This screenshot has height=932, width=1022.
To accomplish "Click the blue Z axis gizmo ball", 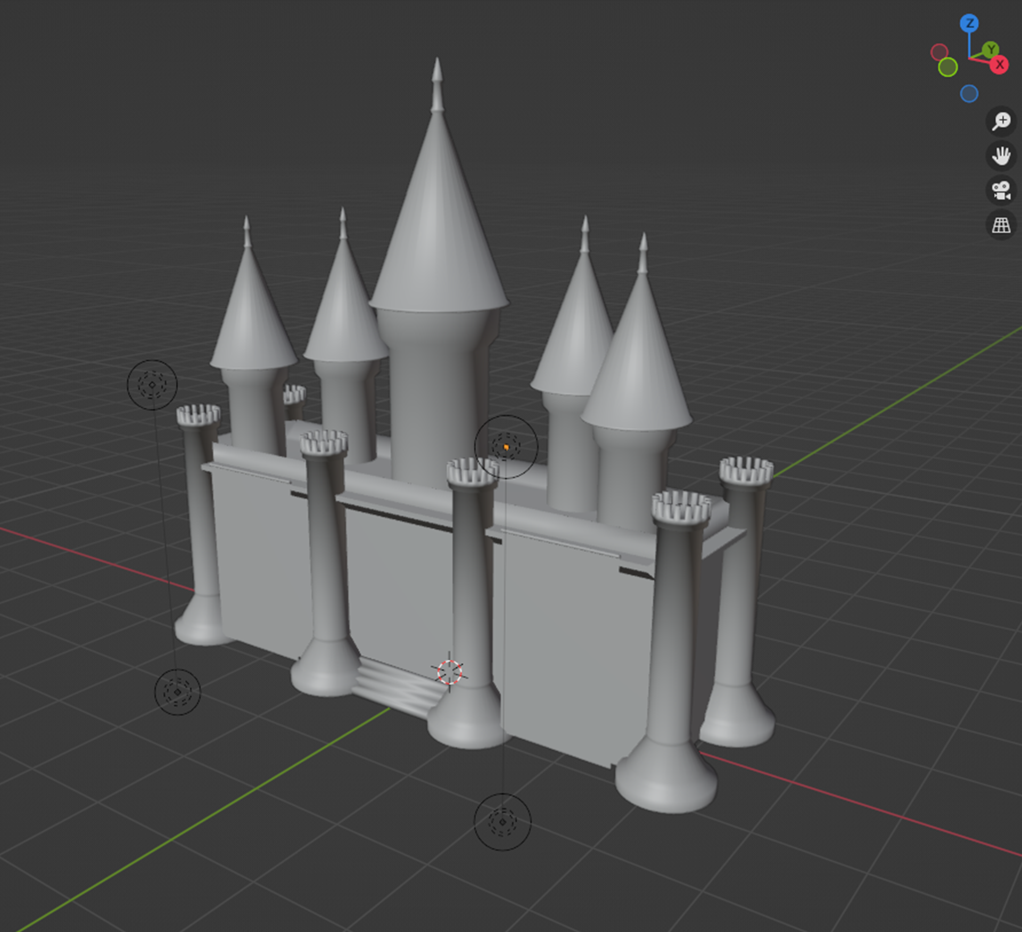I will pos(969,23).
